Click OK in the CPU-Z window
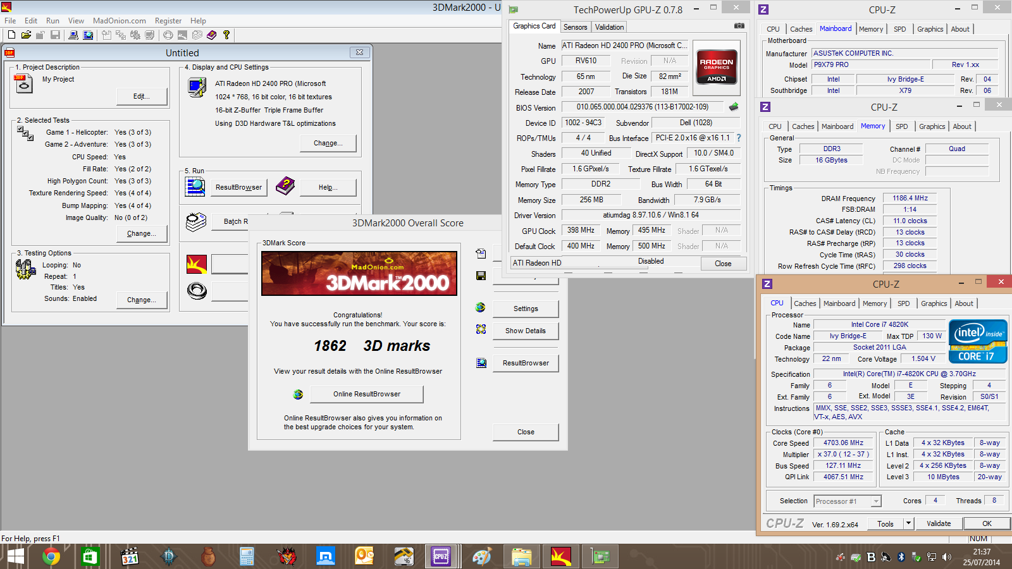1012x569 pixels. (x=987, y=523)
